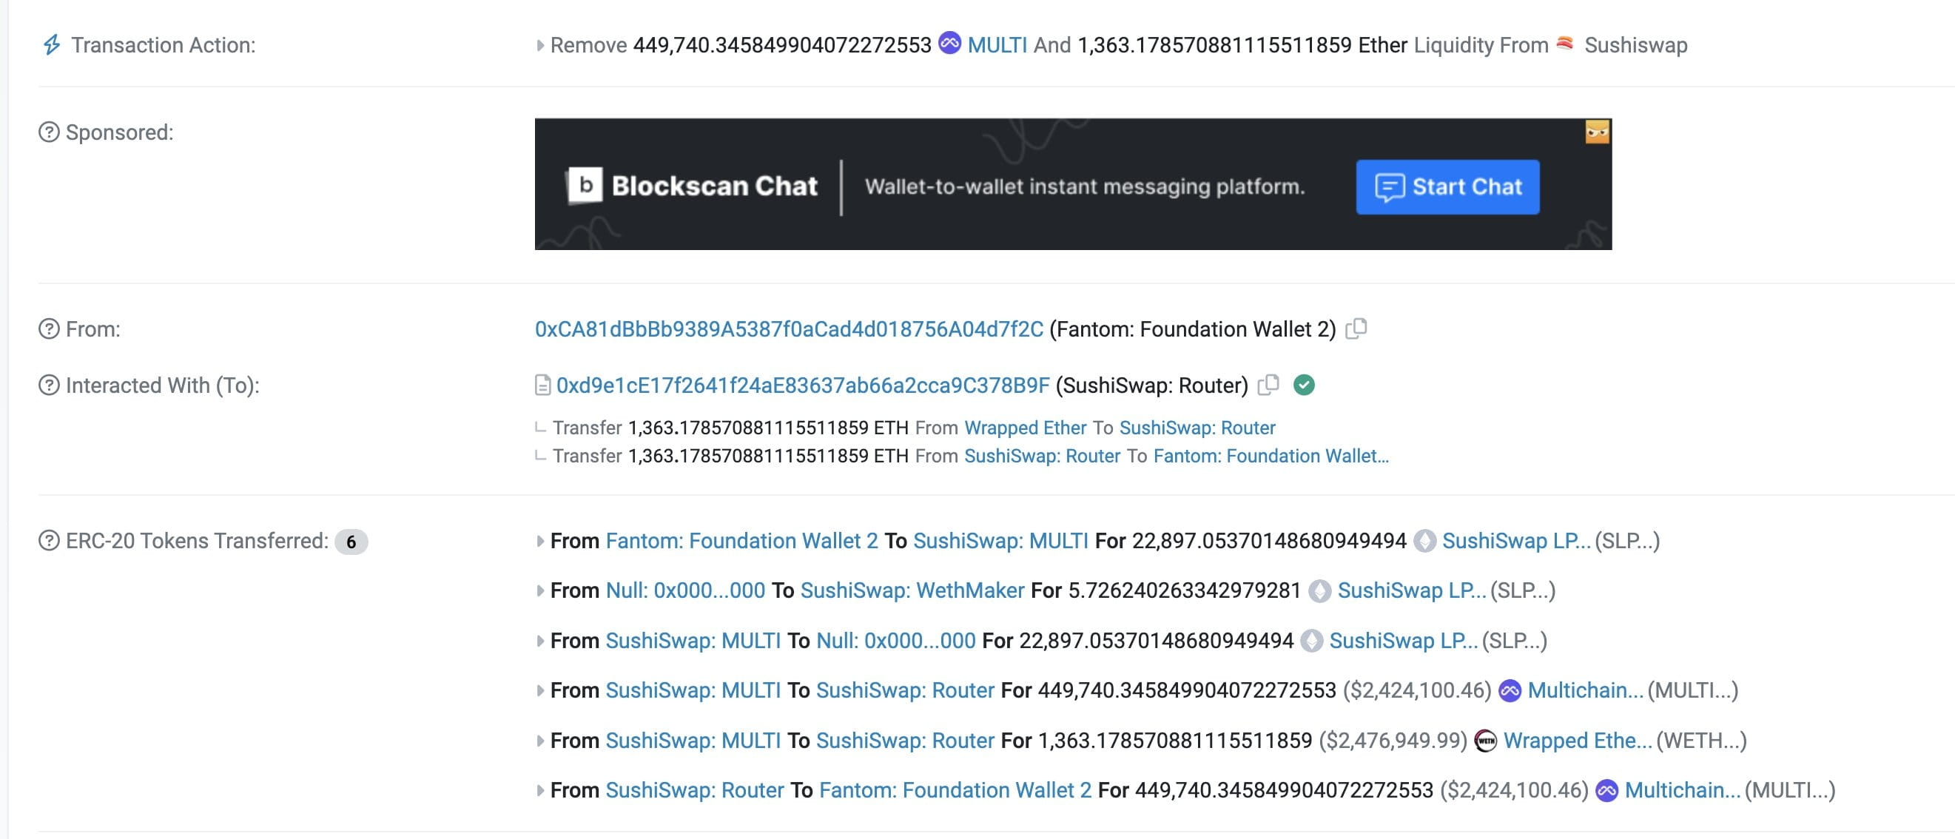The width and height of the screenshot is (1955, 839).
Task: Open Wrapped Ether link in internal transfer
Action: 1025,428
